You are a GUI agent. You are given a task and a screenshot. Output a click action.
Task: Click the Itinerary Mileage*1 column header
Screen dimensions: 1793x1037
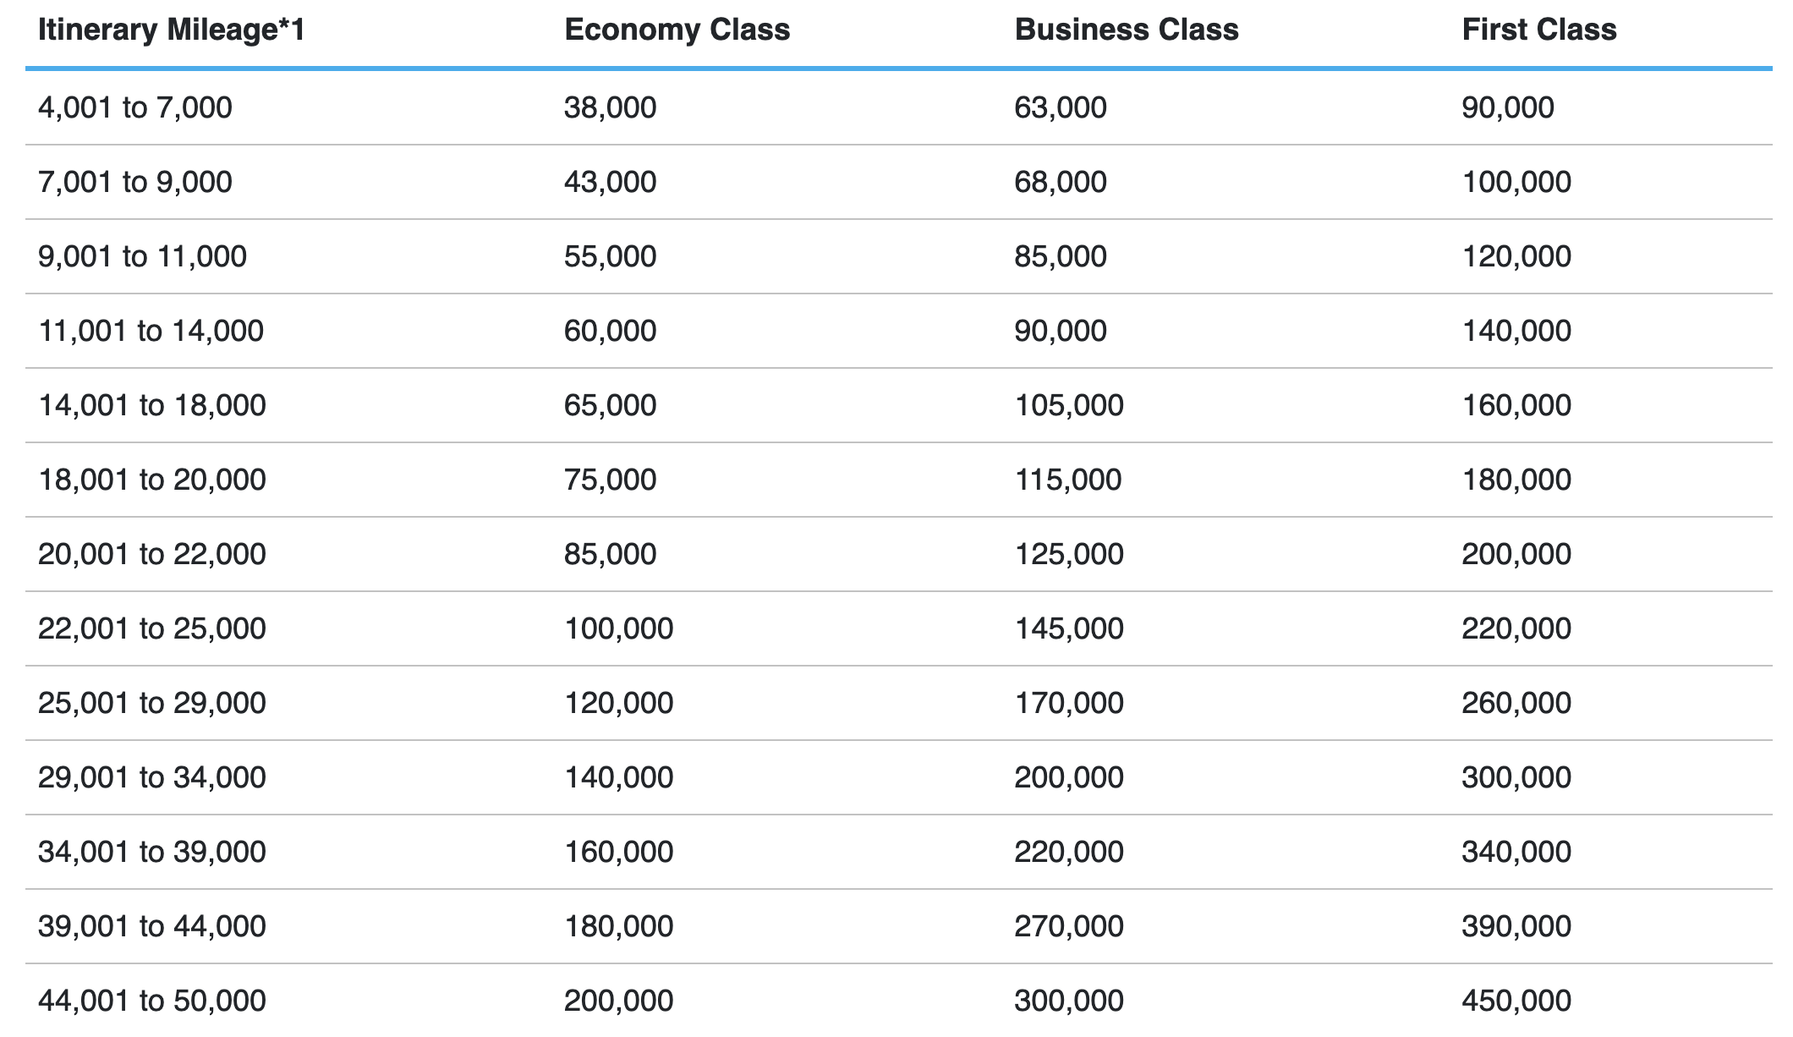(x=172, y=30)
